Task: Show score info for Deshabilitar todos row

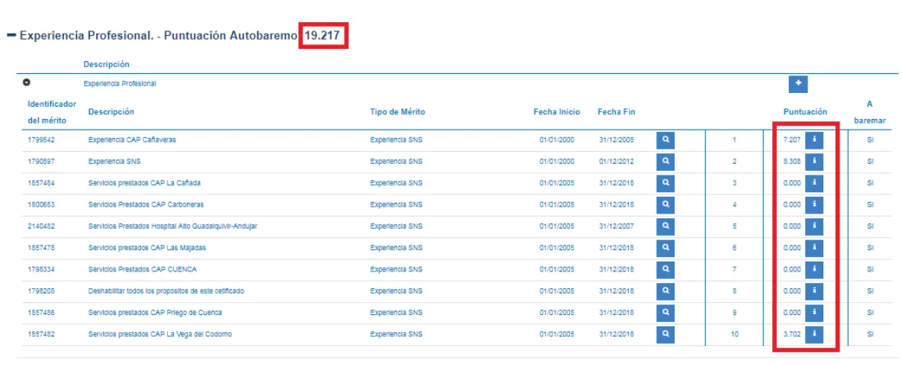Action: pos(814,291)
